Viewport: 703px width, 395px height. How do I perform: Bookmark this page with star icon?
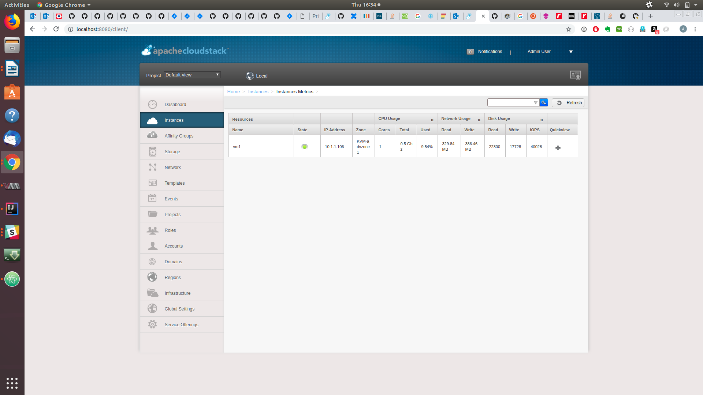(x=569, y=29)
